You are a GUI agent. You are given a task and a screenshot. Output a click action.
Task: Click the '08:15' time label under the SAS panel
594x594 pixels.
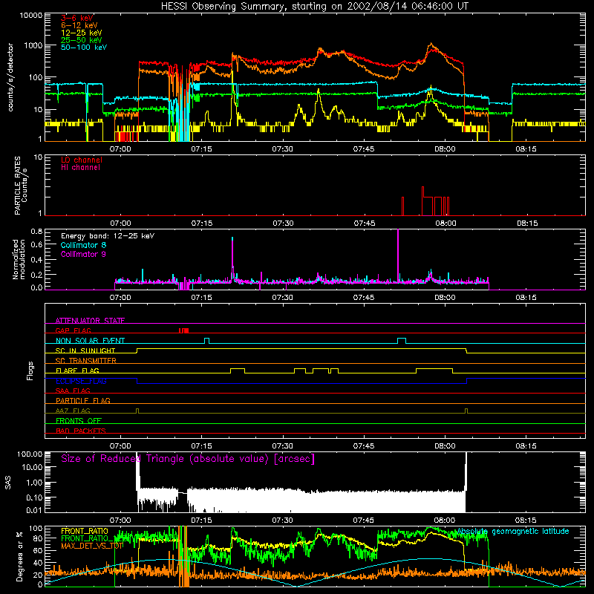pos(526,520)
